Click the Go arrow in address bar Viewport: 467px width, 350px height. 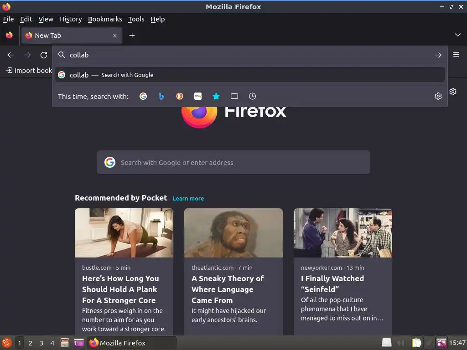tap(438, 55)
